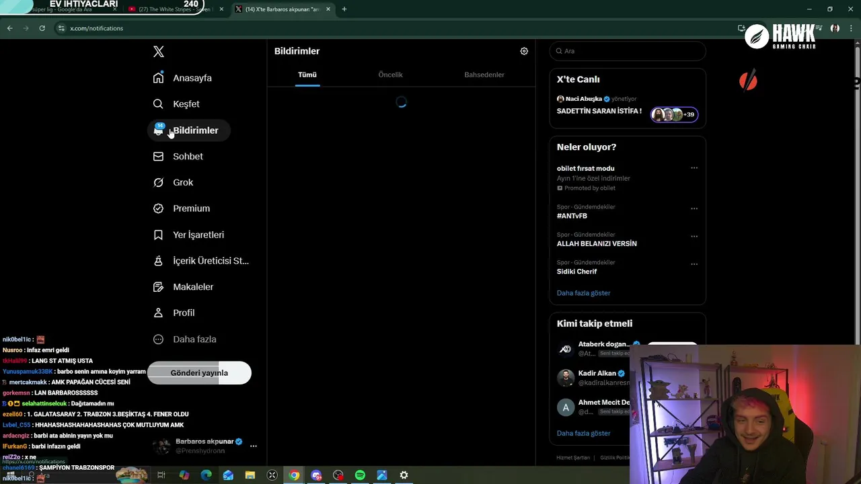Open Discord from the taskbar

pyautogui.click(x=316, y=475)
